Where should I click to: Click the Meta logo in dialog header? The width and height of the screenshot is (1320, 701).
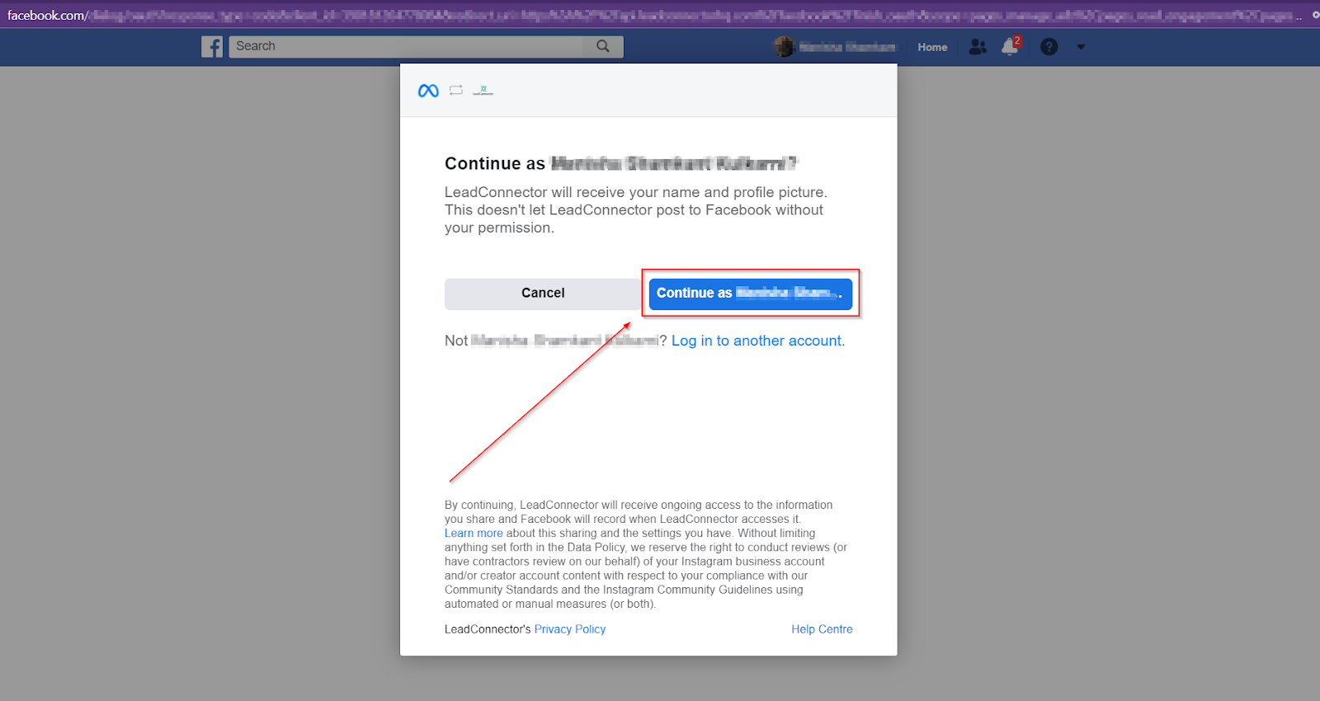point(428,91)
